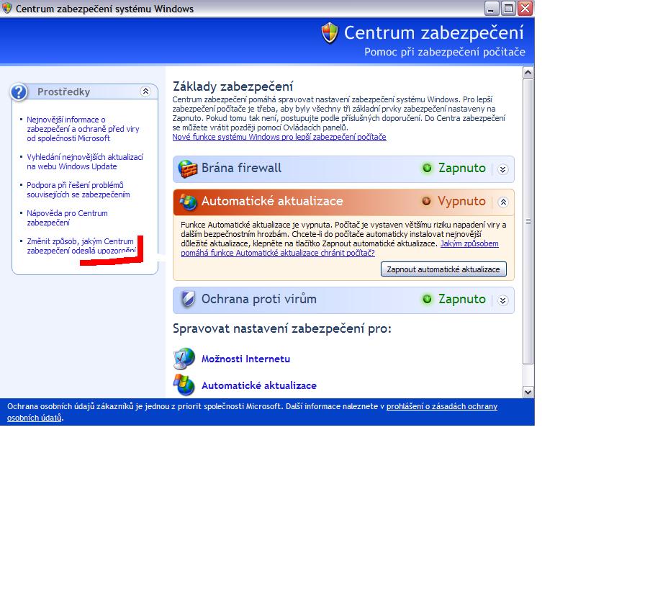Open Možnosti Internetu settings link
This screenshot has width=645, height=605.
pos(245,359)
